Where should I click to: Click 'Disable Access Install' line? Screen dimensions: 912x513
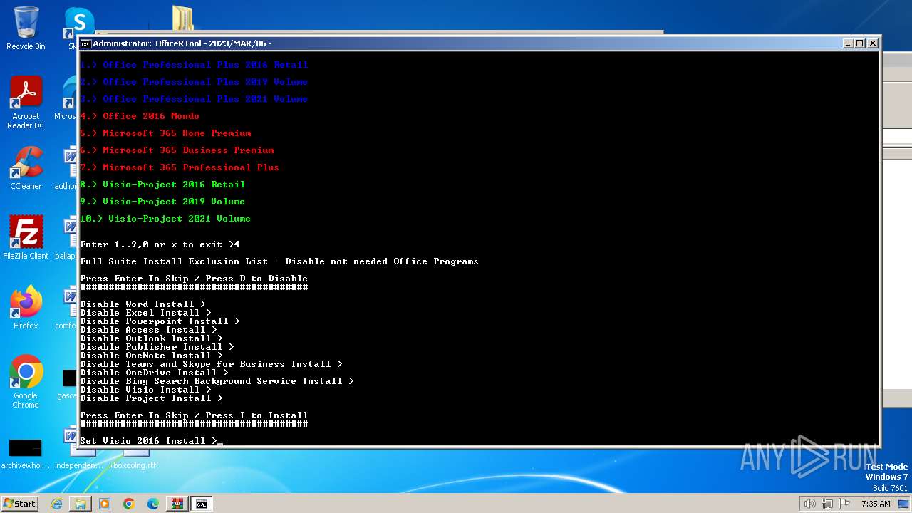tap(148, 330)
